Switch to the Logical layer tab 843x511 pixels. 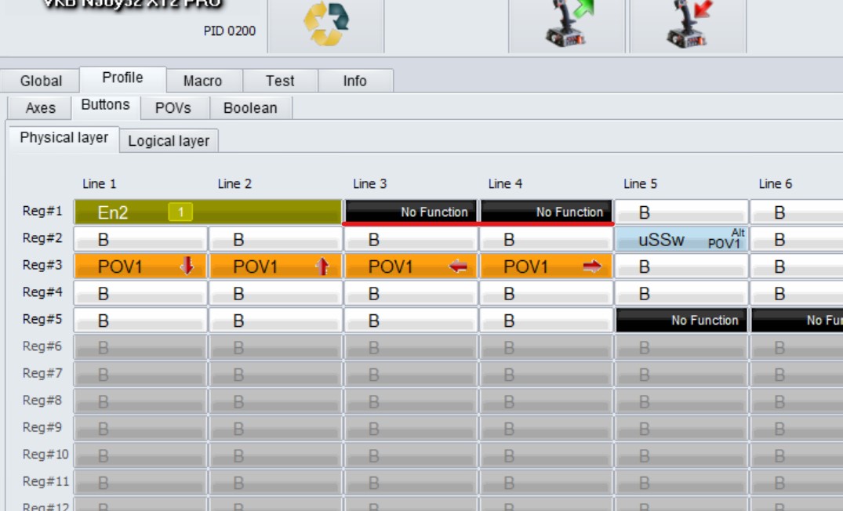[169, 141]
